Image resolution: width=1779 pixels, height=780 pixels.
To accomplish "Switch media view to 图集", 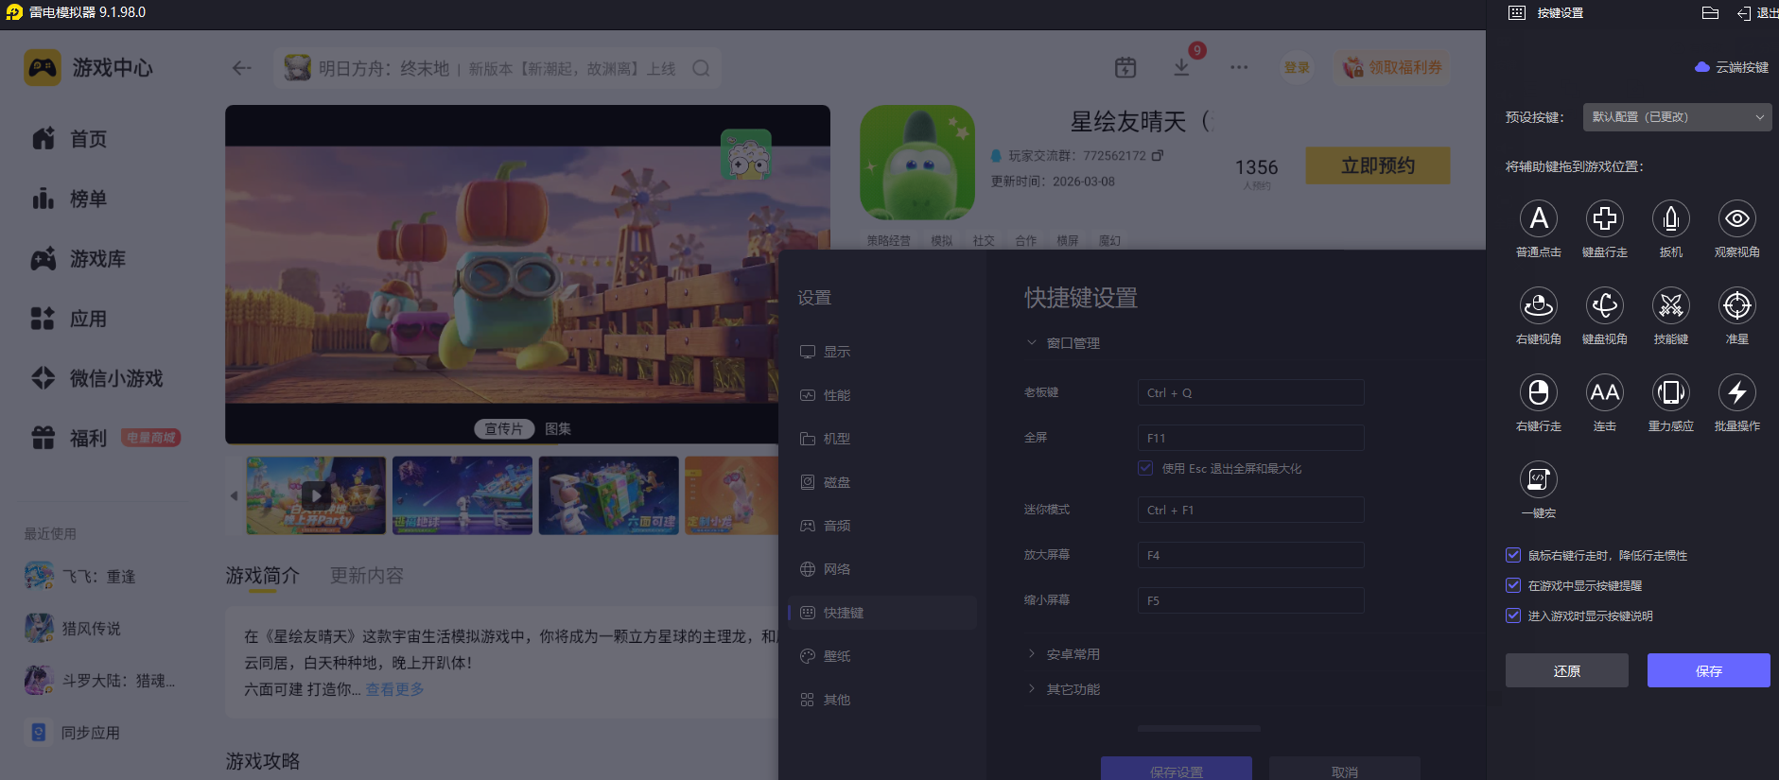I will coord(558,429).
